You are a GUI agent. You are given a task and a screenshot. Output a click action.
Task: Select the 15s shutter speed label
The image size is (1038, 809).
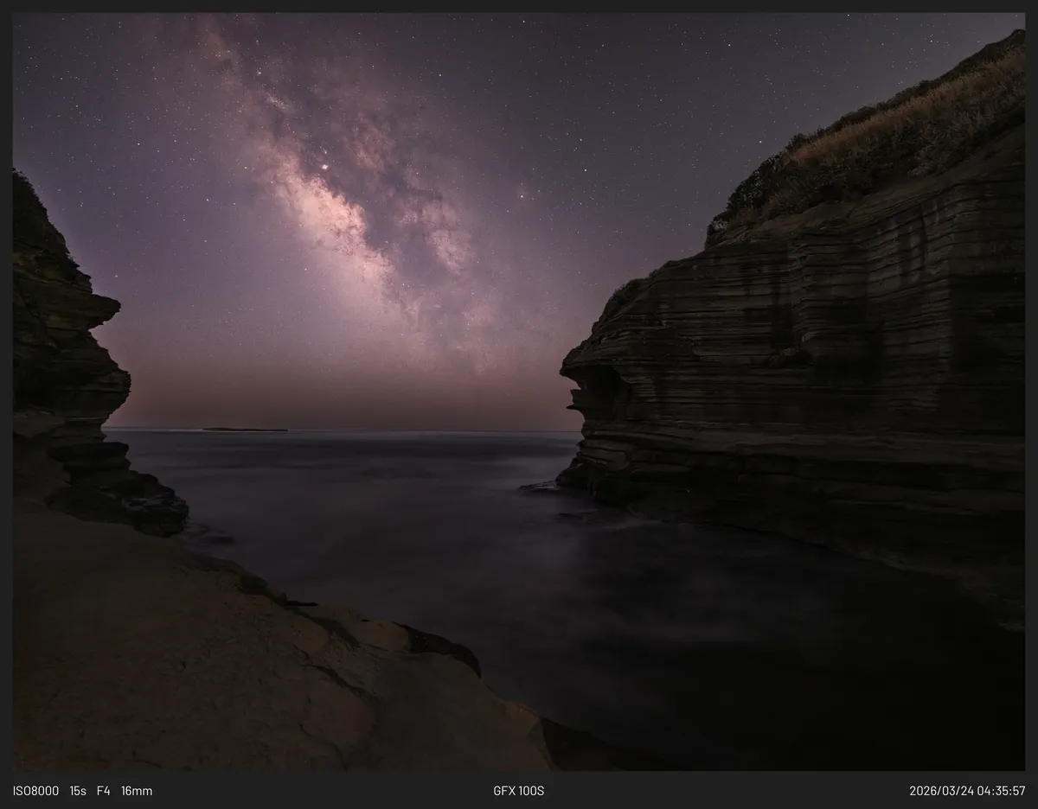coord(78,791)
